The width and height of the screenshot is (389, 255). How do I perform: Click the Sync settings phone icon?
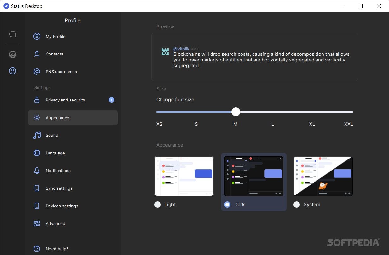click(37, 188)
